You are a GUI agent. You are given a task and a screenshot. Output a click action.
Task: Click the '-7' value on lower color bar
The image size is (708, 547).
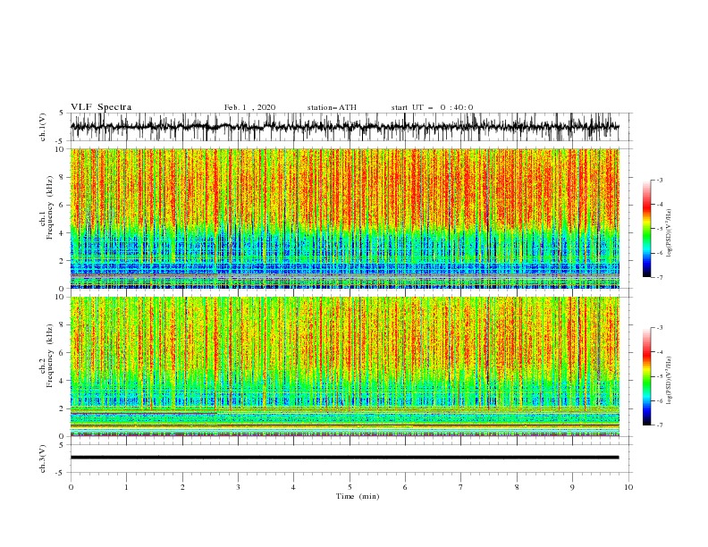click(x=659, y=425)
